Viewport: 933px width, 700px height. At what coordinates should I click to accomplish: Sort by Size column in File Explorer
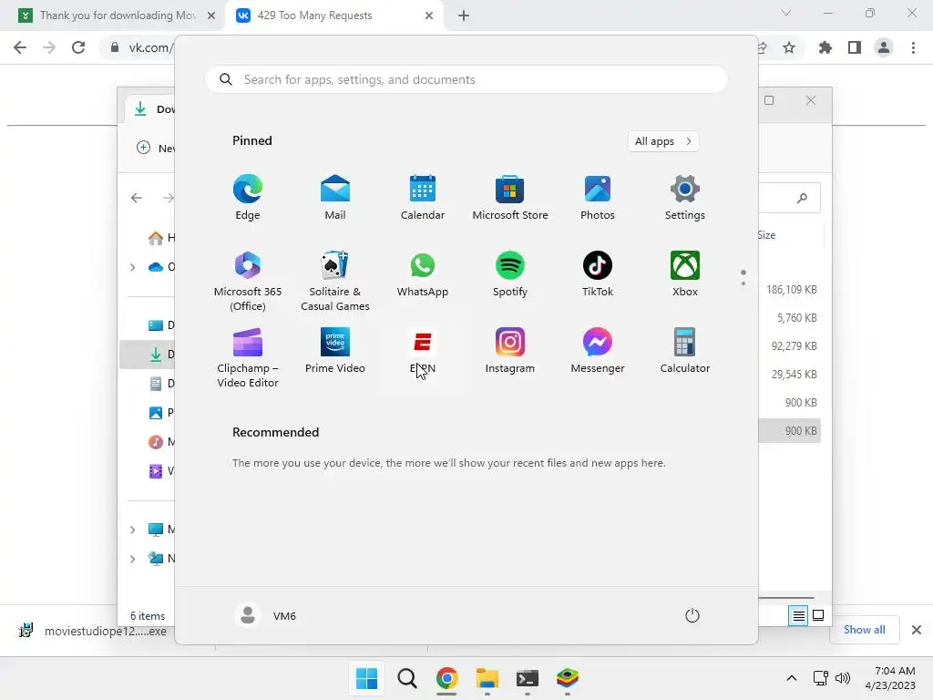point(766,235)
